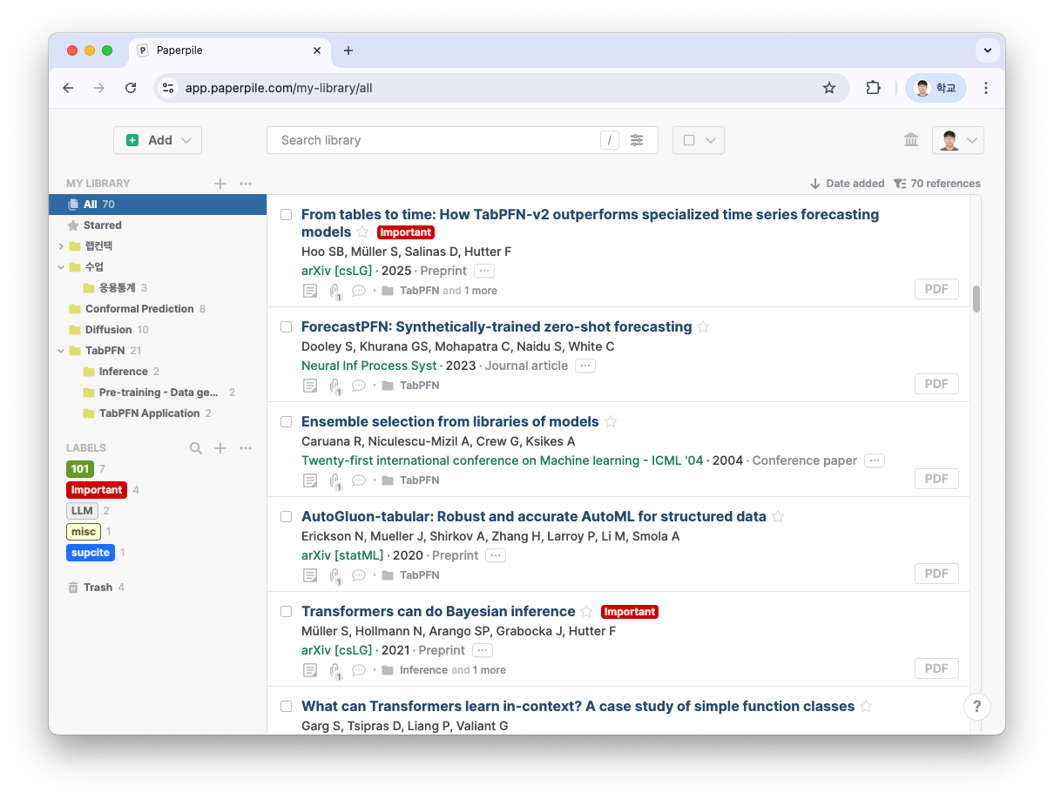
Task: Open Labels more options menu
Action: pyautogui.click(x=246, y=448)
